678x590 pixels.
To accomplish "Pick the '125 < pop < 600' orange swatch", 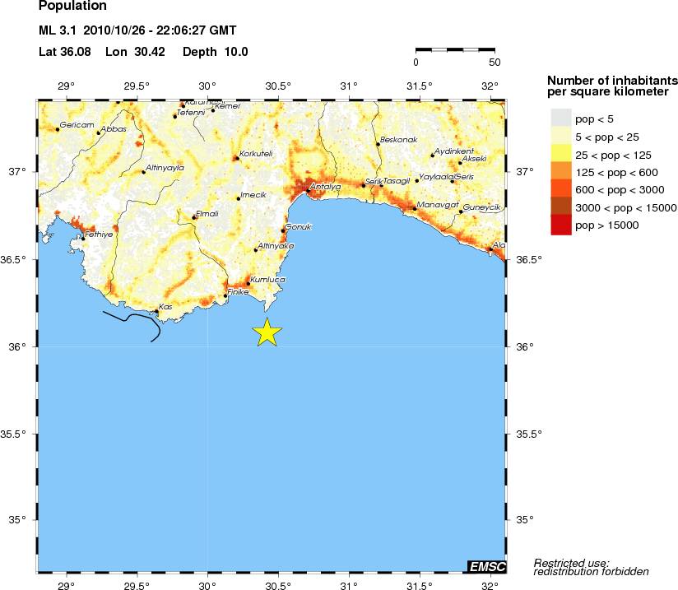I will (x=560, y=172).
